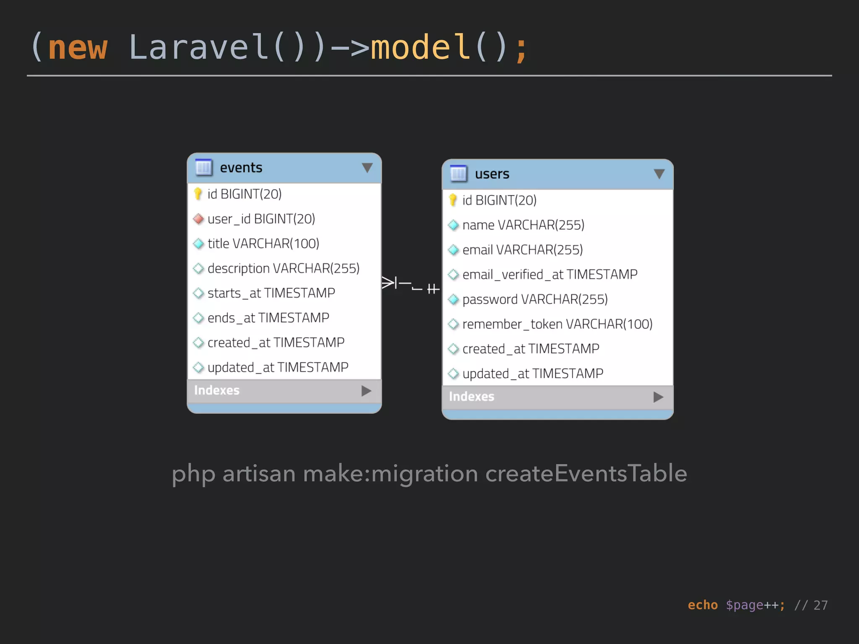Click the diamond icon beside email_verified_at
Image resolution: width=859 pixels, height=644 pixels.
453,275
